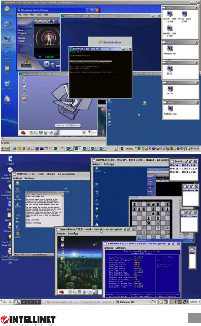Switch to virtual desktop 2 in pager
This screenshot has height=326, width=201.
[24, 302]
